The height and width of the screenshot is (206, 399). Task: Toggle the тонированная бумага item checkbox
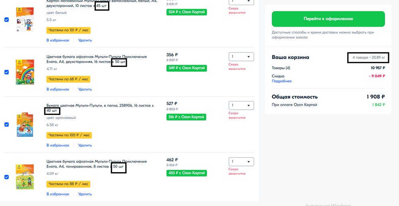tap(6, 177)
